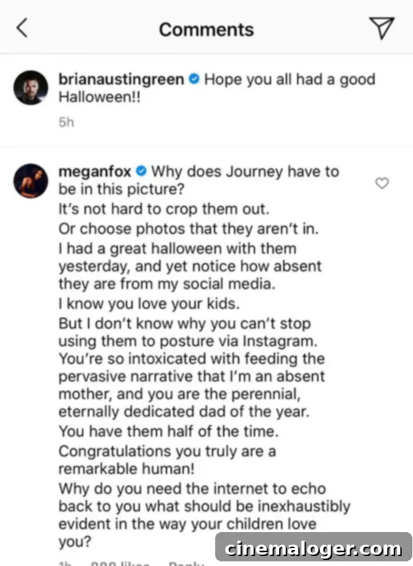
Task: Tap the cinemaloger.com watermark
Action: point(313,549)
